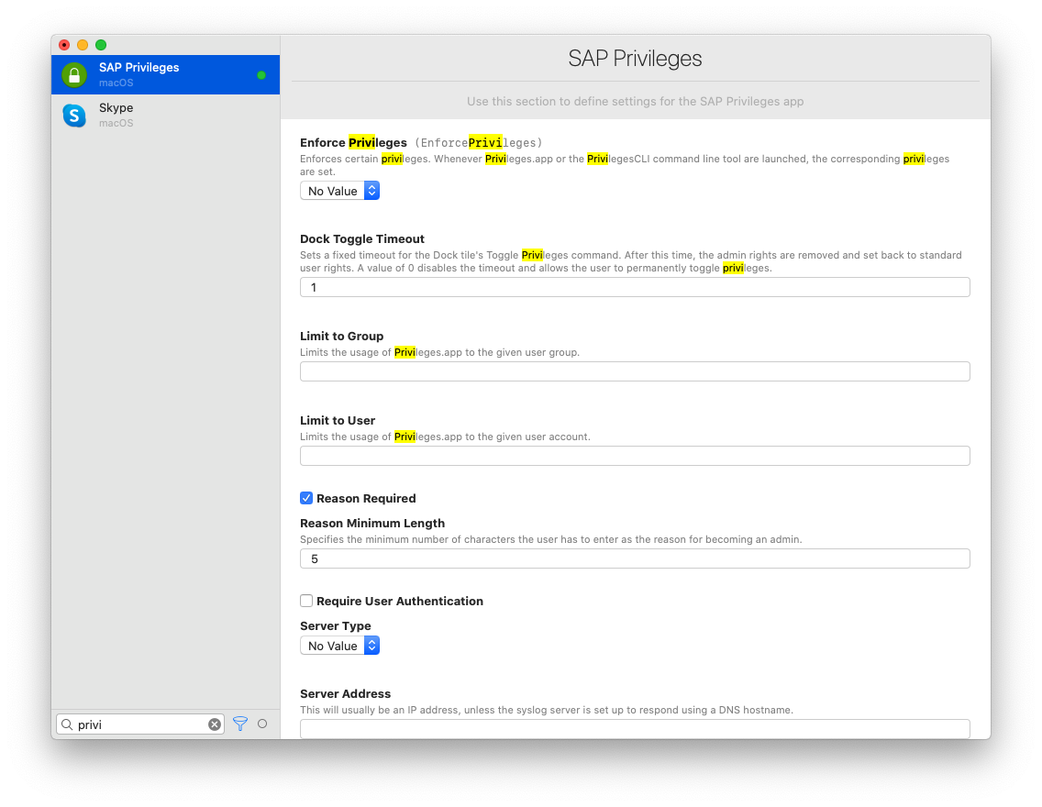
Task: Uncheck the Reason Required checkbox
Action: click(x=306, y=498)
